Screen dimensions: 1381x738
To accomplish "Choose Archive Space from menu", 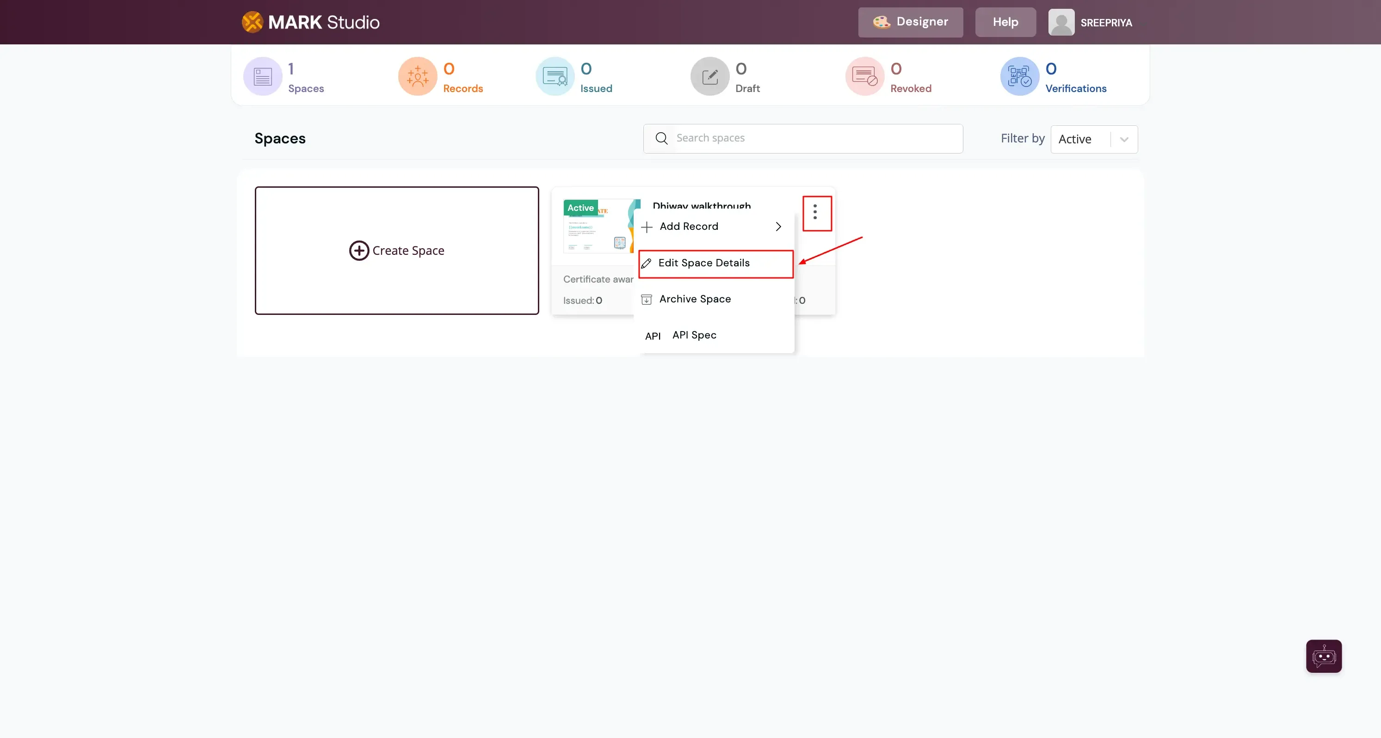I will 695,299.
